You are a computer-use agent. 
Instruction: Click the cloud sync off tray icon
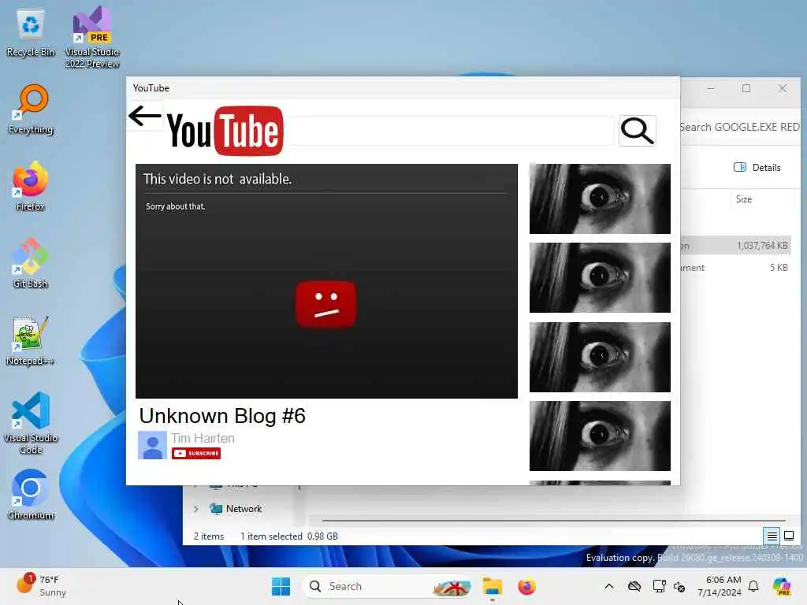click(634, 586)
